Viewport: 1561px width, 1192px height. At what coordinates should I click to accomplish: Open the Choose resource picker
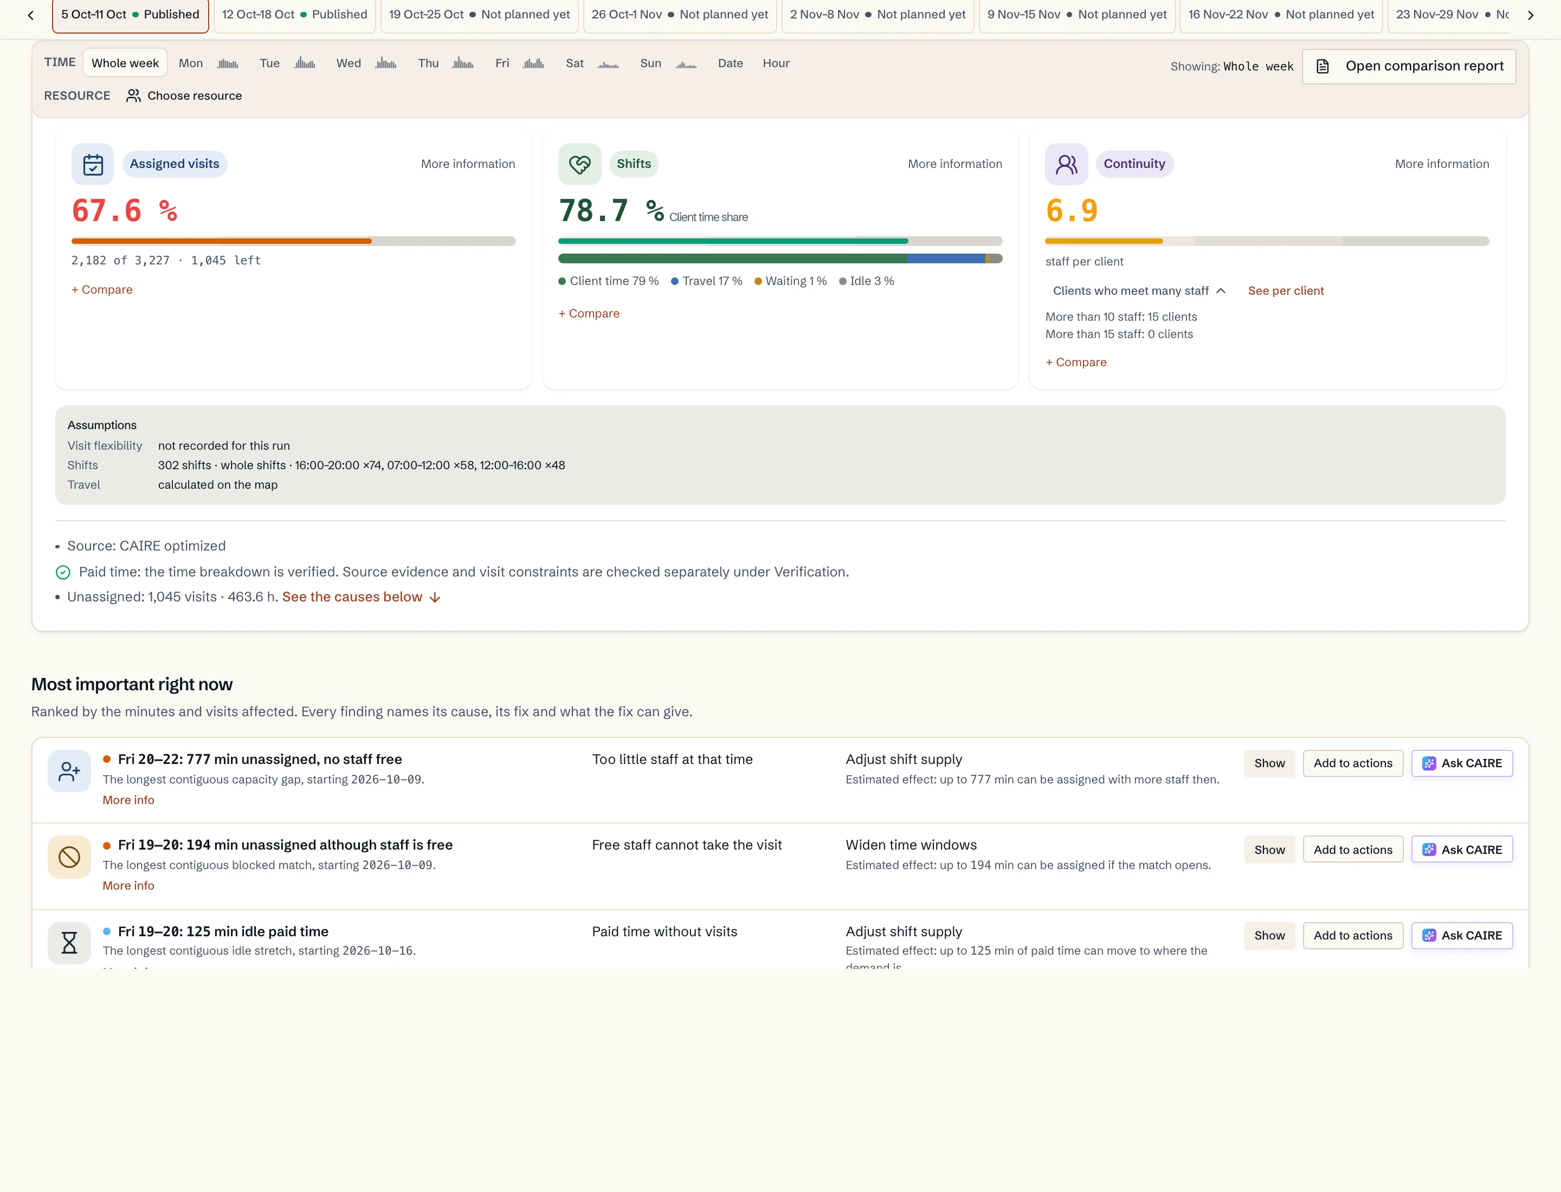pyautogui.click(x=184, y=96)
